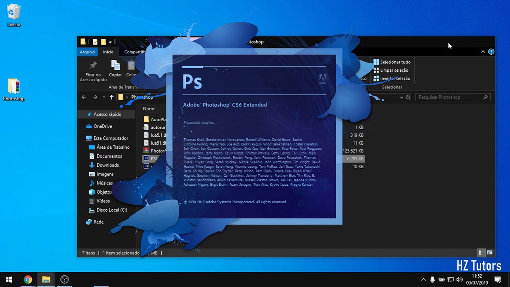Viewport: 510px width, 287px height.
Task: Open the notification center icon
Action: click(498, 279)
